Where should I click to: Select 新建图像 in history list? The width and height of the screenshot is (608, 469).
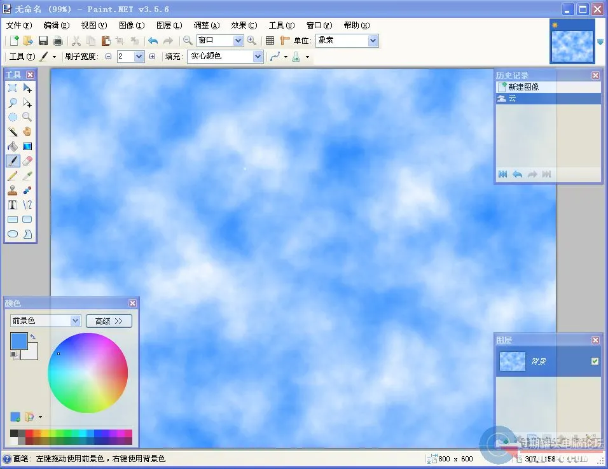[523, 87]
